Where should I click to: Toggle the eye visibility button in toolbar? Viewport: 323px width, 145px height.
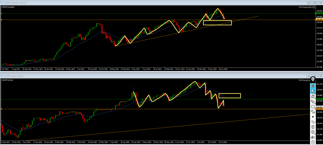(313, 86)
